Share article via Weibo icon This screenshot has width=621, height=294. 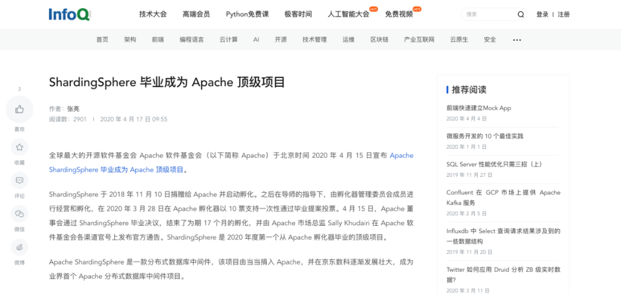pos(20,247)
